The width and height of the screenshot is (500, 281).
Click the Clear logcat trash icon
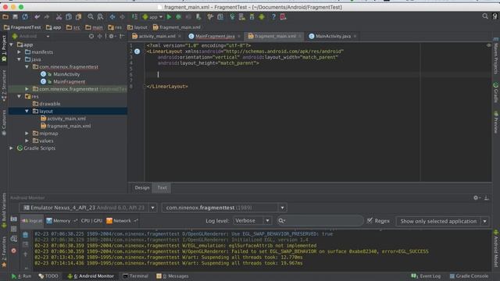pyautogui.click(x=26, y=235)
